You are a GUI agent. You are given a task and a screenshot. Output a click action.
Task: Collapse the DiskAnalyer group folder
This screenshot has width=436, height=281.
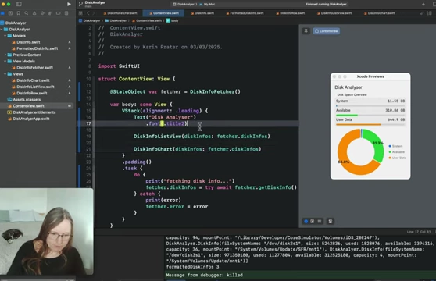pos(2,30)
